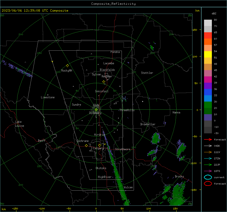The width and height of the screenshot is (227, 212).
Task: Click the HighRiver label
Action: click(105, 177)
